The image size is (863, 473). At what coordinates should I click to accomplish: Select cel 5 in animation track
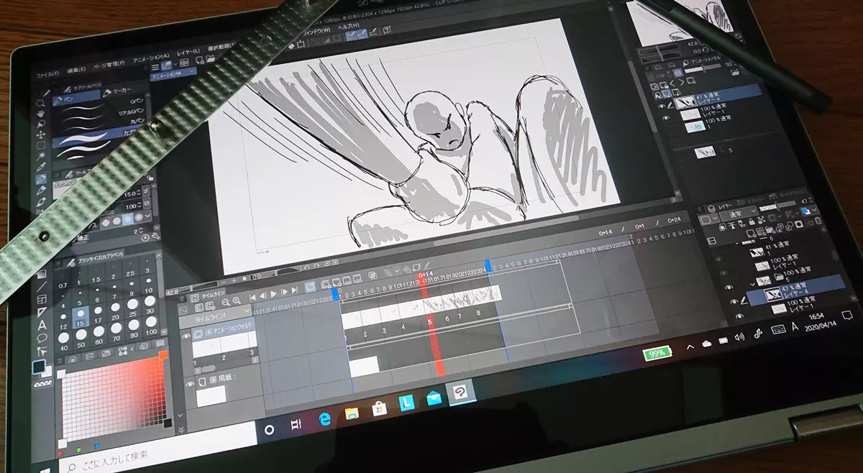click(430, 321)
